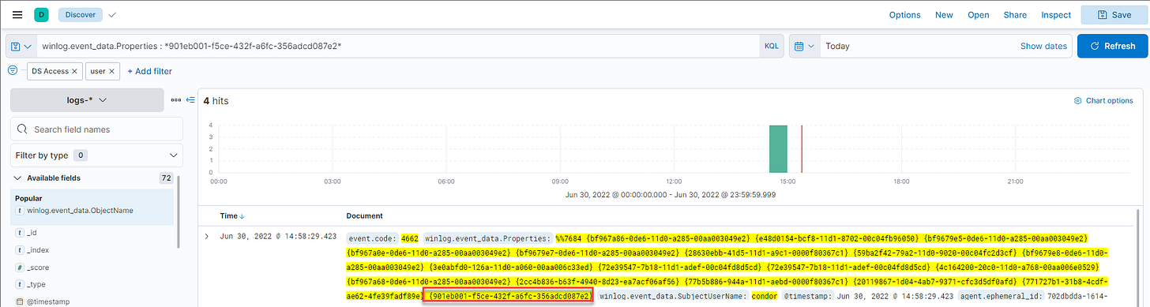Select the DS Access filter pill
The image size is (1150, 307).
point(50,71)
